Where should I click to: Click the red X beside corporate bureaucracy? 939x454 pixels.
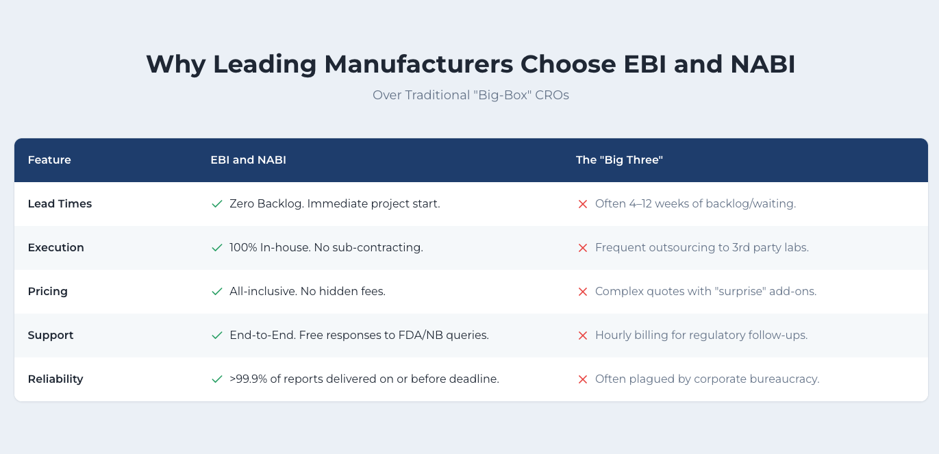[583, 379]
